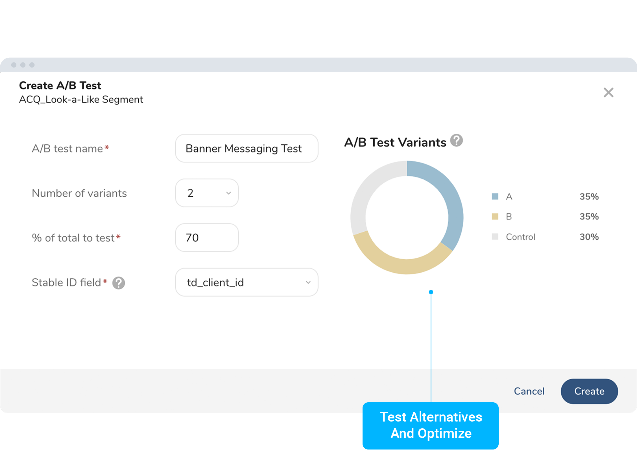
Task: Select variant A blue legend swatch
Action: click(495, 196)
